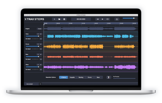Click the 'Original' track name
The image size is (162, 103).
point(28,29)
